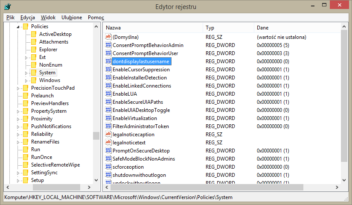This screenshot has width=352, height=205.
Task: Click the folder icon of RunOnce key
Action: tap(26, 157)
